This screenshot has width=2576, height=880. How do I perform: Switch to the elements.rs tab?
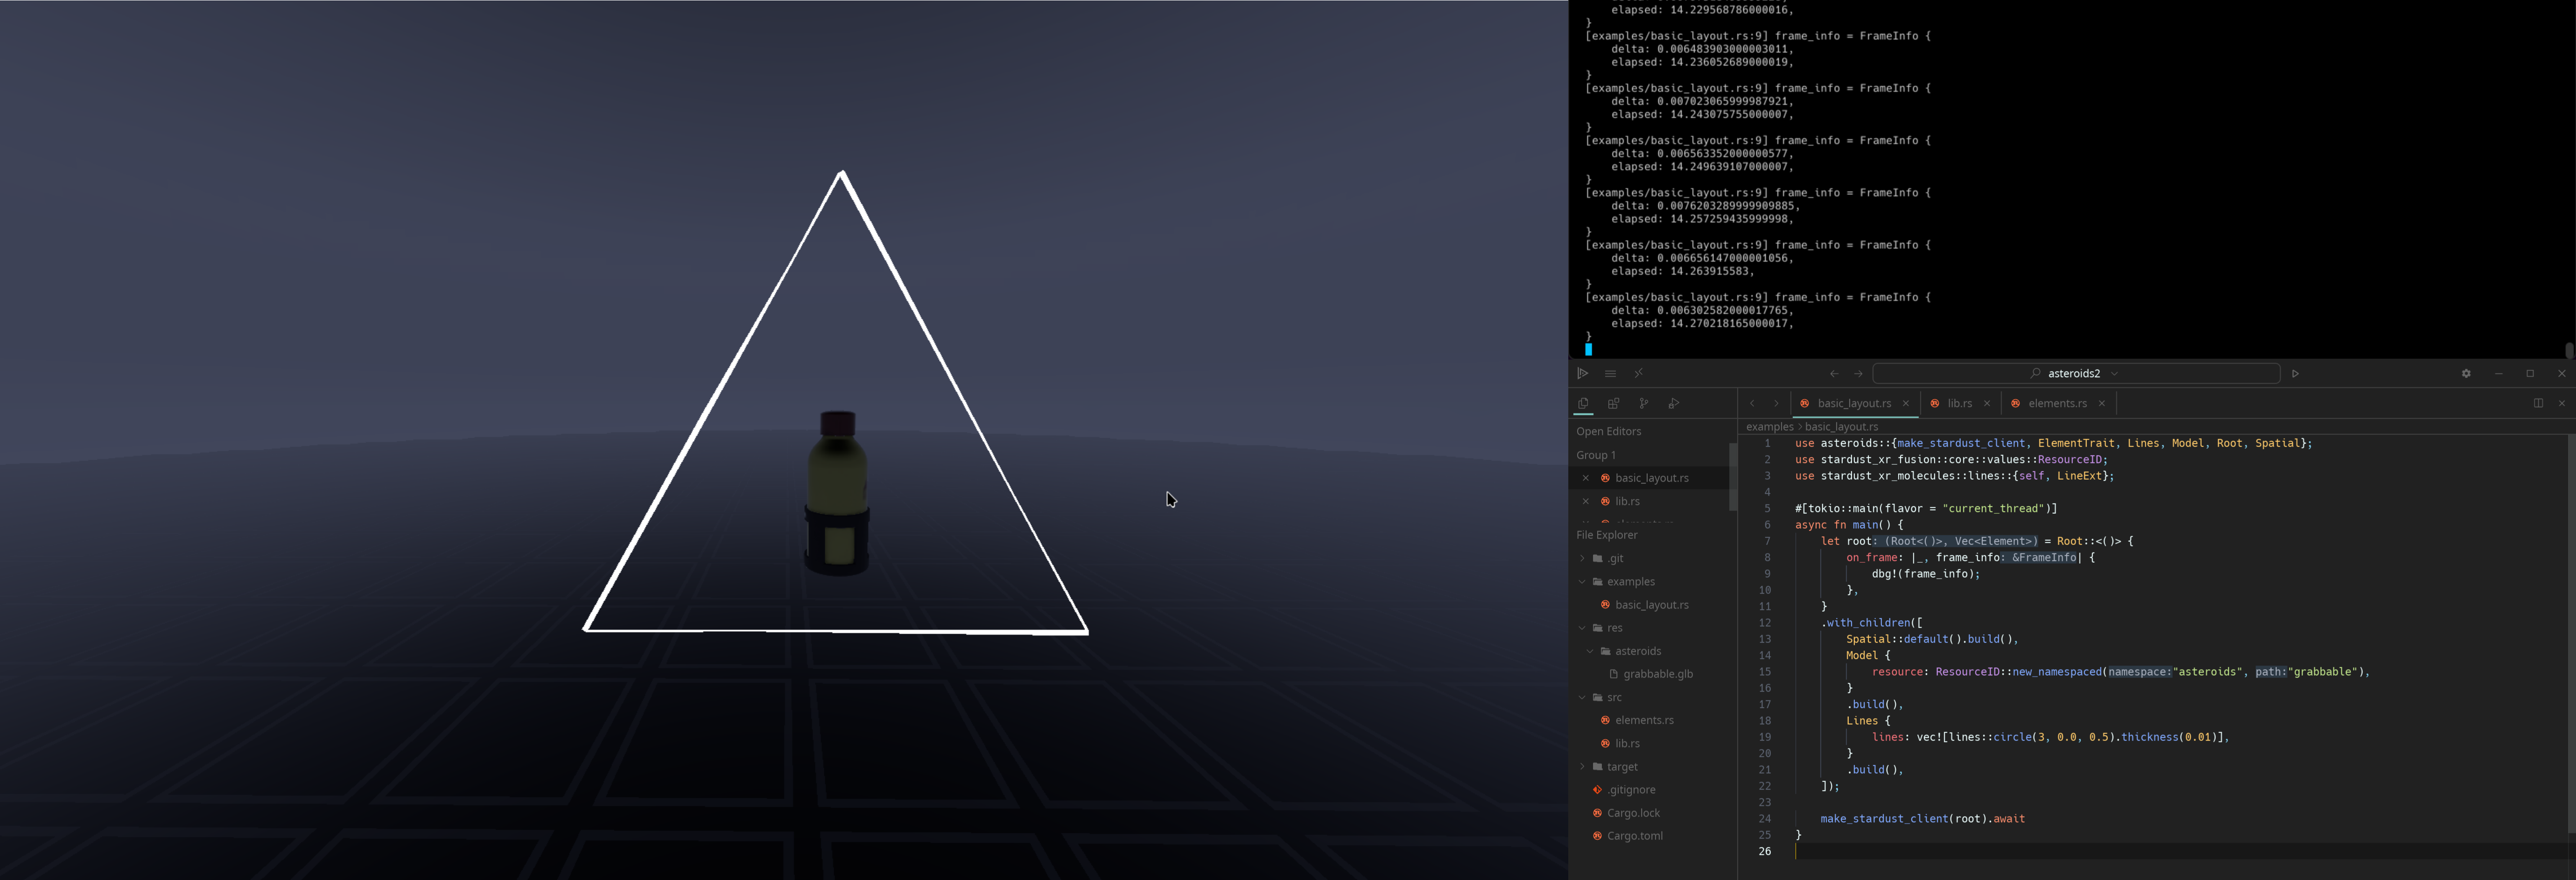2057,404
